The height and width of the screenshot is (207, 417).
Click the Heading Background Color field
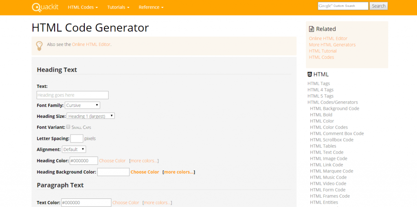(x=113, y=172)
